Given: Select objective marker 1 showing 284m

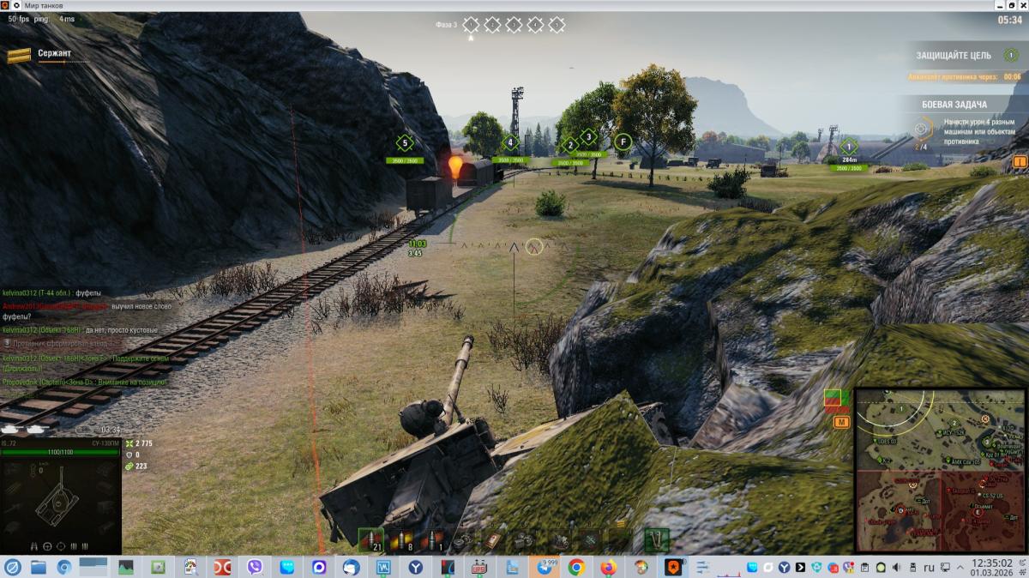Looking at the screenshot, I should 849,147.
